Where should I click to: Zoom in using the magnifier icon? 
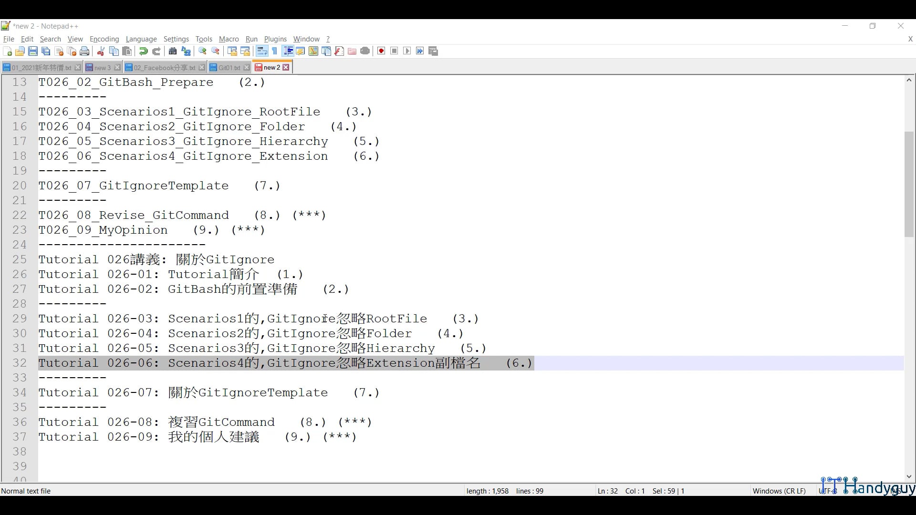[x=202, y=51]
